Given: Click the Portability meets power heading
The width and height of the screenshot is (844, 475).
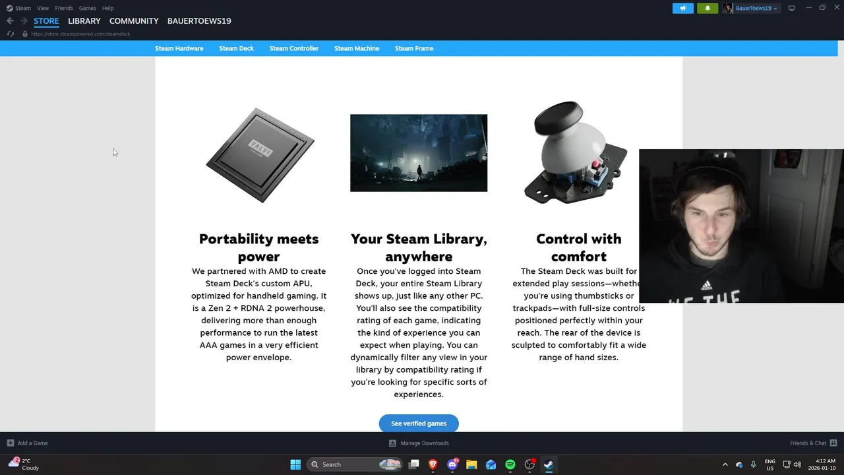Looking at the screenshot, I should point(258,247).
